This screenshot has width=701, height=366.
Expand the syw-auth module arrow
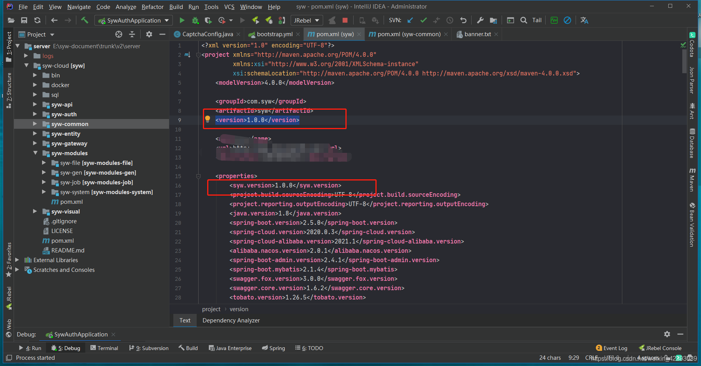click(x=35, y=114)
